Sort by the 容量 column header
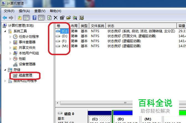 pyautogui.click(x=182, y=26)
